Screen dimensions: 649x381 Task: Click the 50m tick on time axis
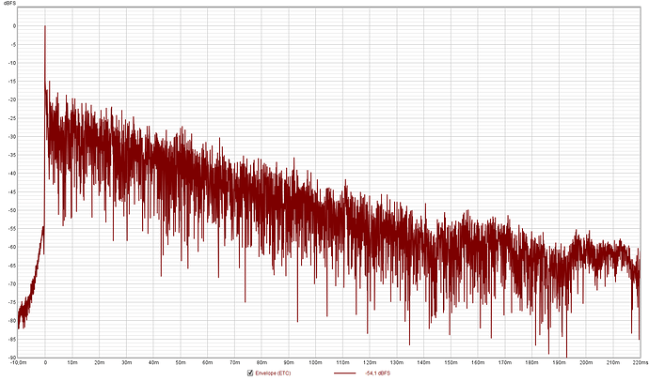click(x=181, y=362)
